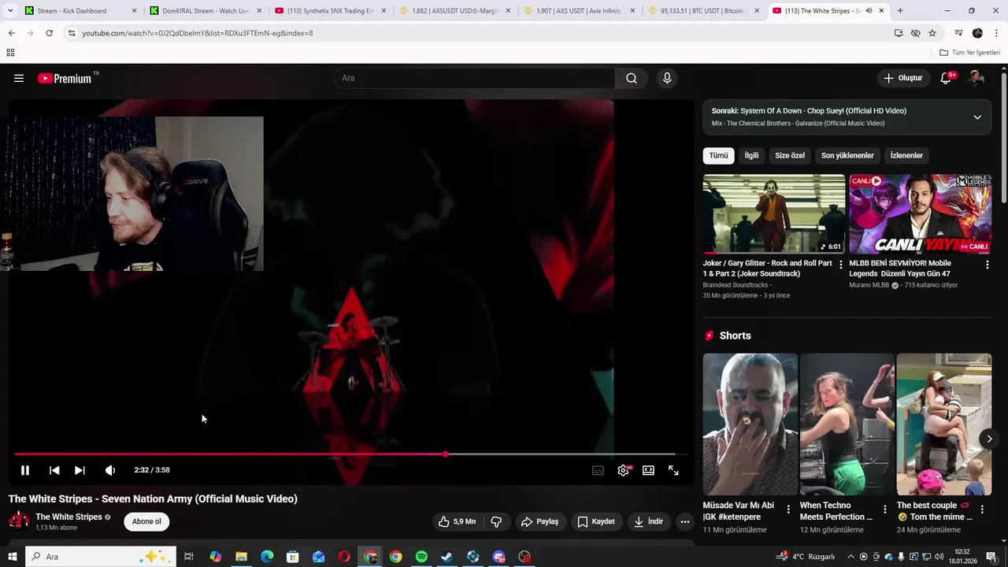Open the notifications bell
This screenshot has width=1008, height=567.
click(x=947, y=78)
